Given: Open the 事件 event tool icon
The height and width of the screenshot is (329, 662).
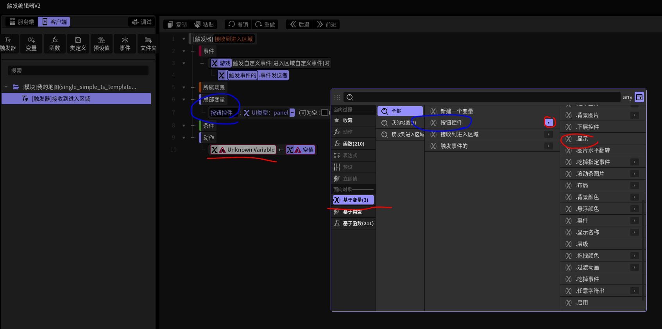Looking at the screenshot, I should pos(125,43).
